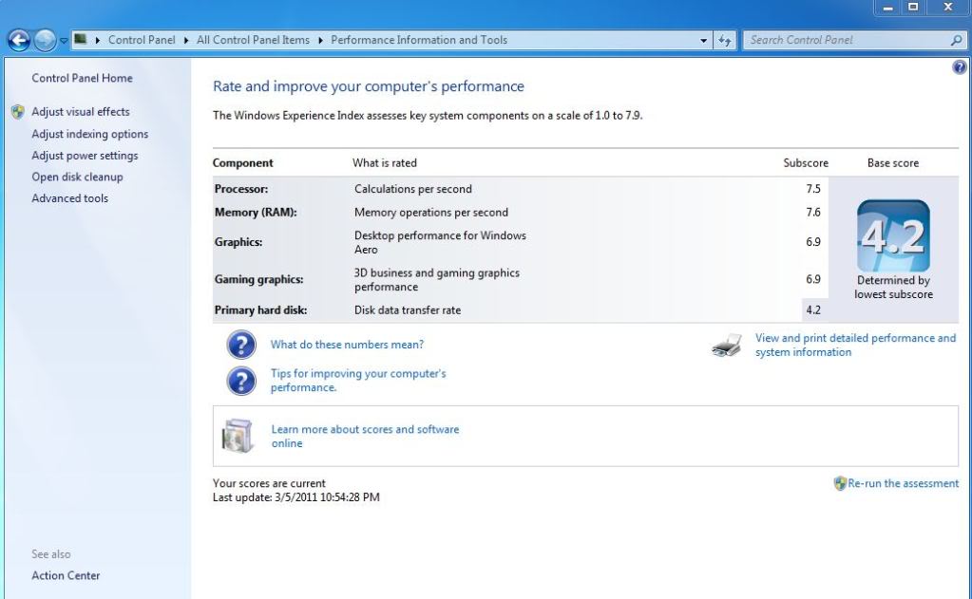Open the recent pages dropdown beside Forward

click(x=64, y=41)
